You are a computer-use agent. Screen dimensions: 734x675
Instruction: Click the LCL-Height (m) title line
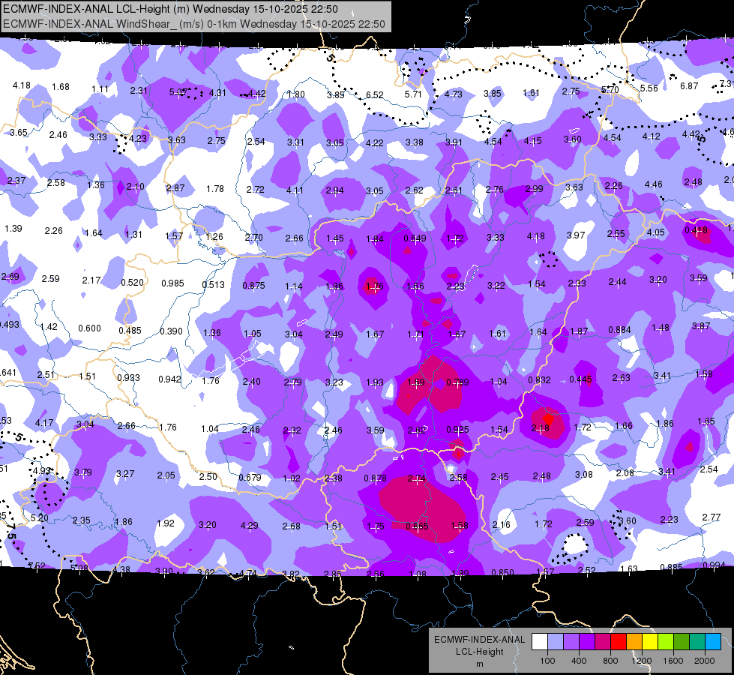[170, 9]
